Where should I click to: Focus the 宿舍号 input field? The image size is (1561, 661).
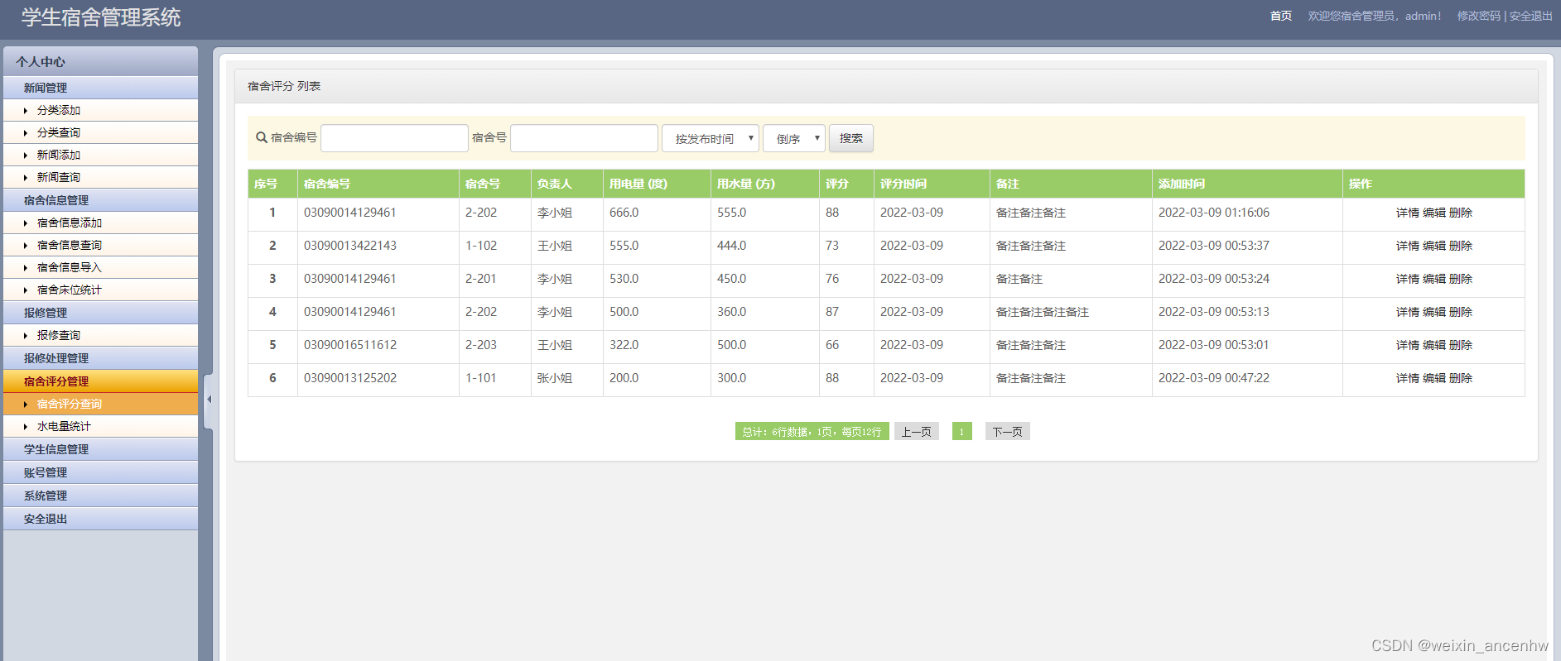click(584, 138)
